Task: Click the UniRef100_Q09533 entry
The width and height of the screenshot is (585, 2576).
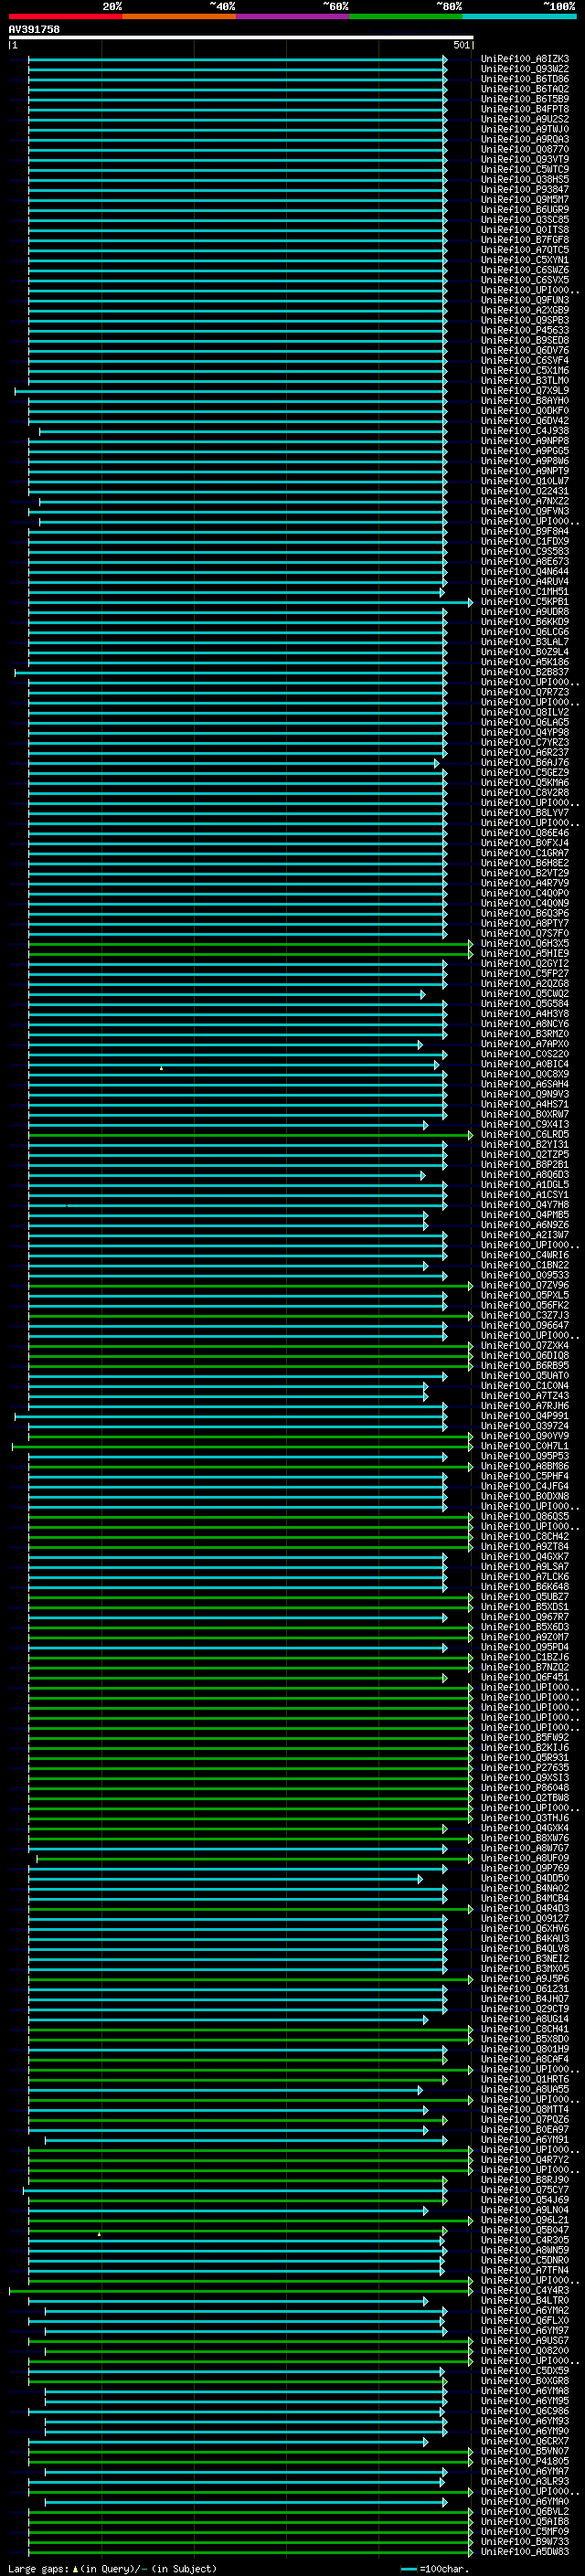Action: (x=525, y=1276)
